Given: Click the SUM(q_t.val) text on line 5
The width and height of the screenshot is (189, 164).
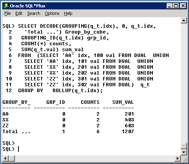Looking at the screenshot, I should (x=40, y=50).
